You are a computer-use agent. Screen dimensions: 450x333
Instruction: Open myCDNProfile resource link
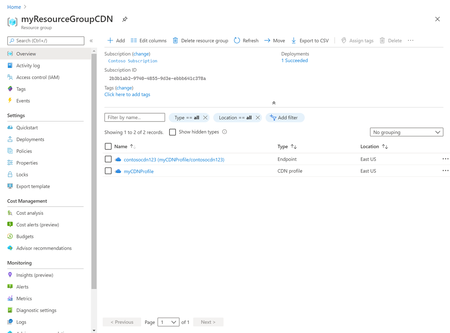pyautogui.click(x=139, y=171)
